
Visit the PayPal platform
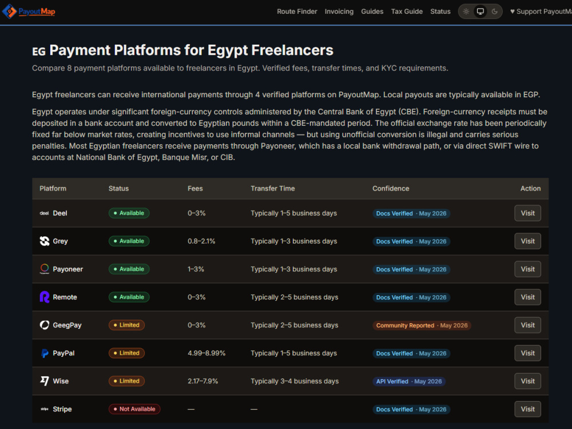pos(527,353)
